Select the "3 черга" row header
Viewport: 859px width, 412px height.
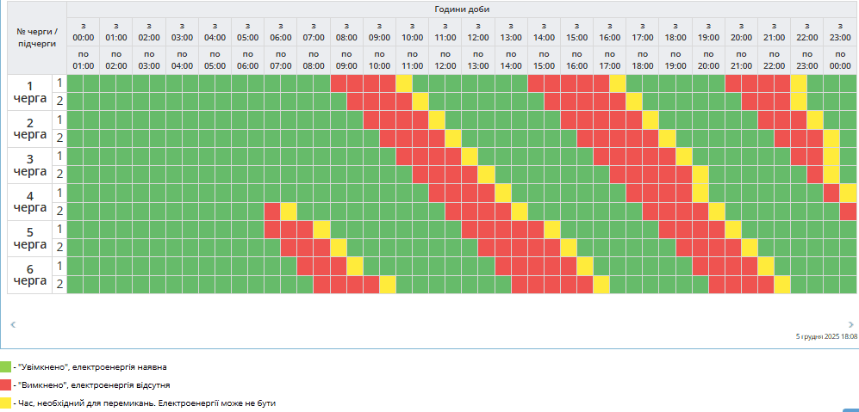coord(30,165)
